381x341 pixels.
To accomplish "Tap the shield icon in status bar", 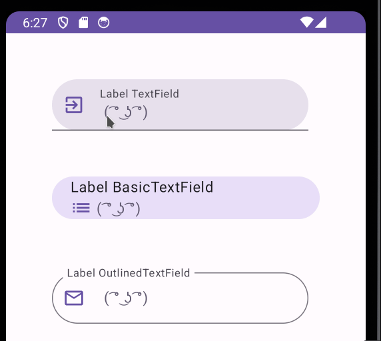I will point(63,23).
